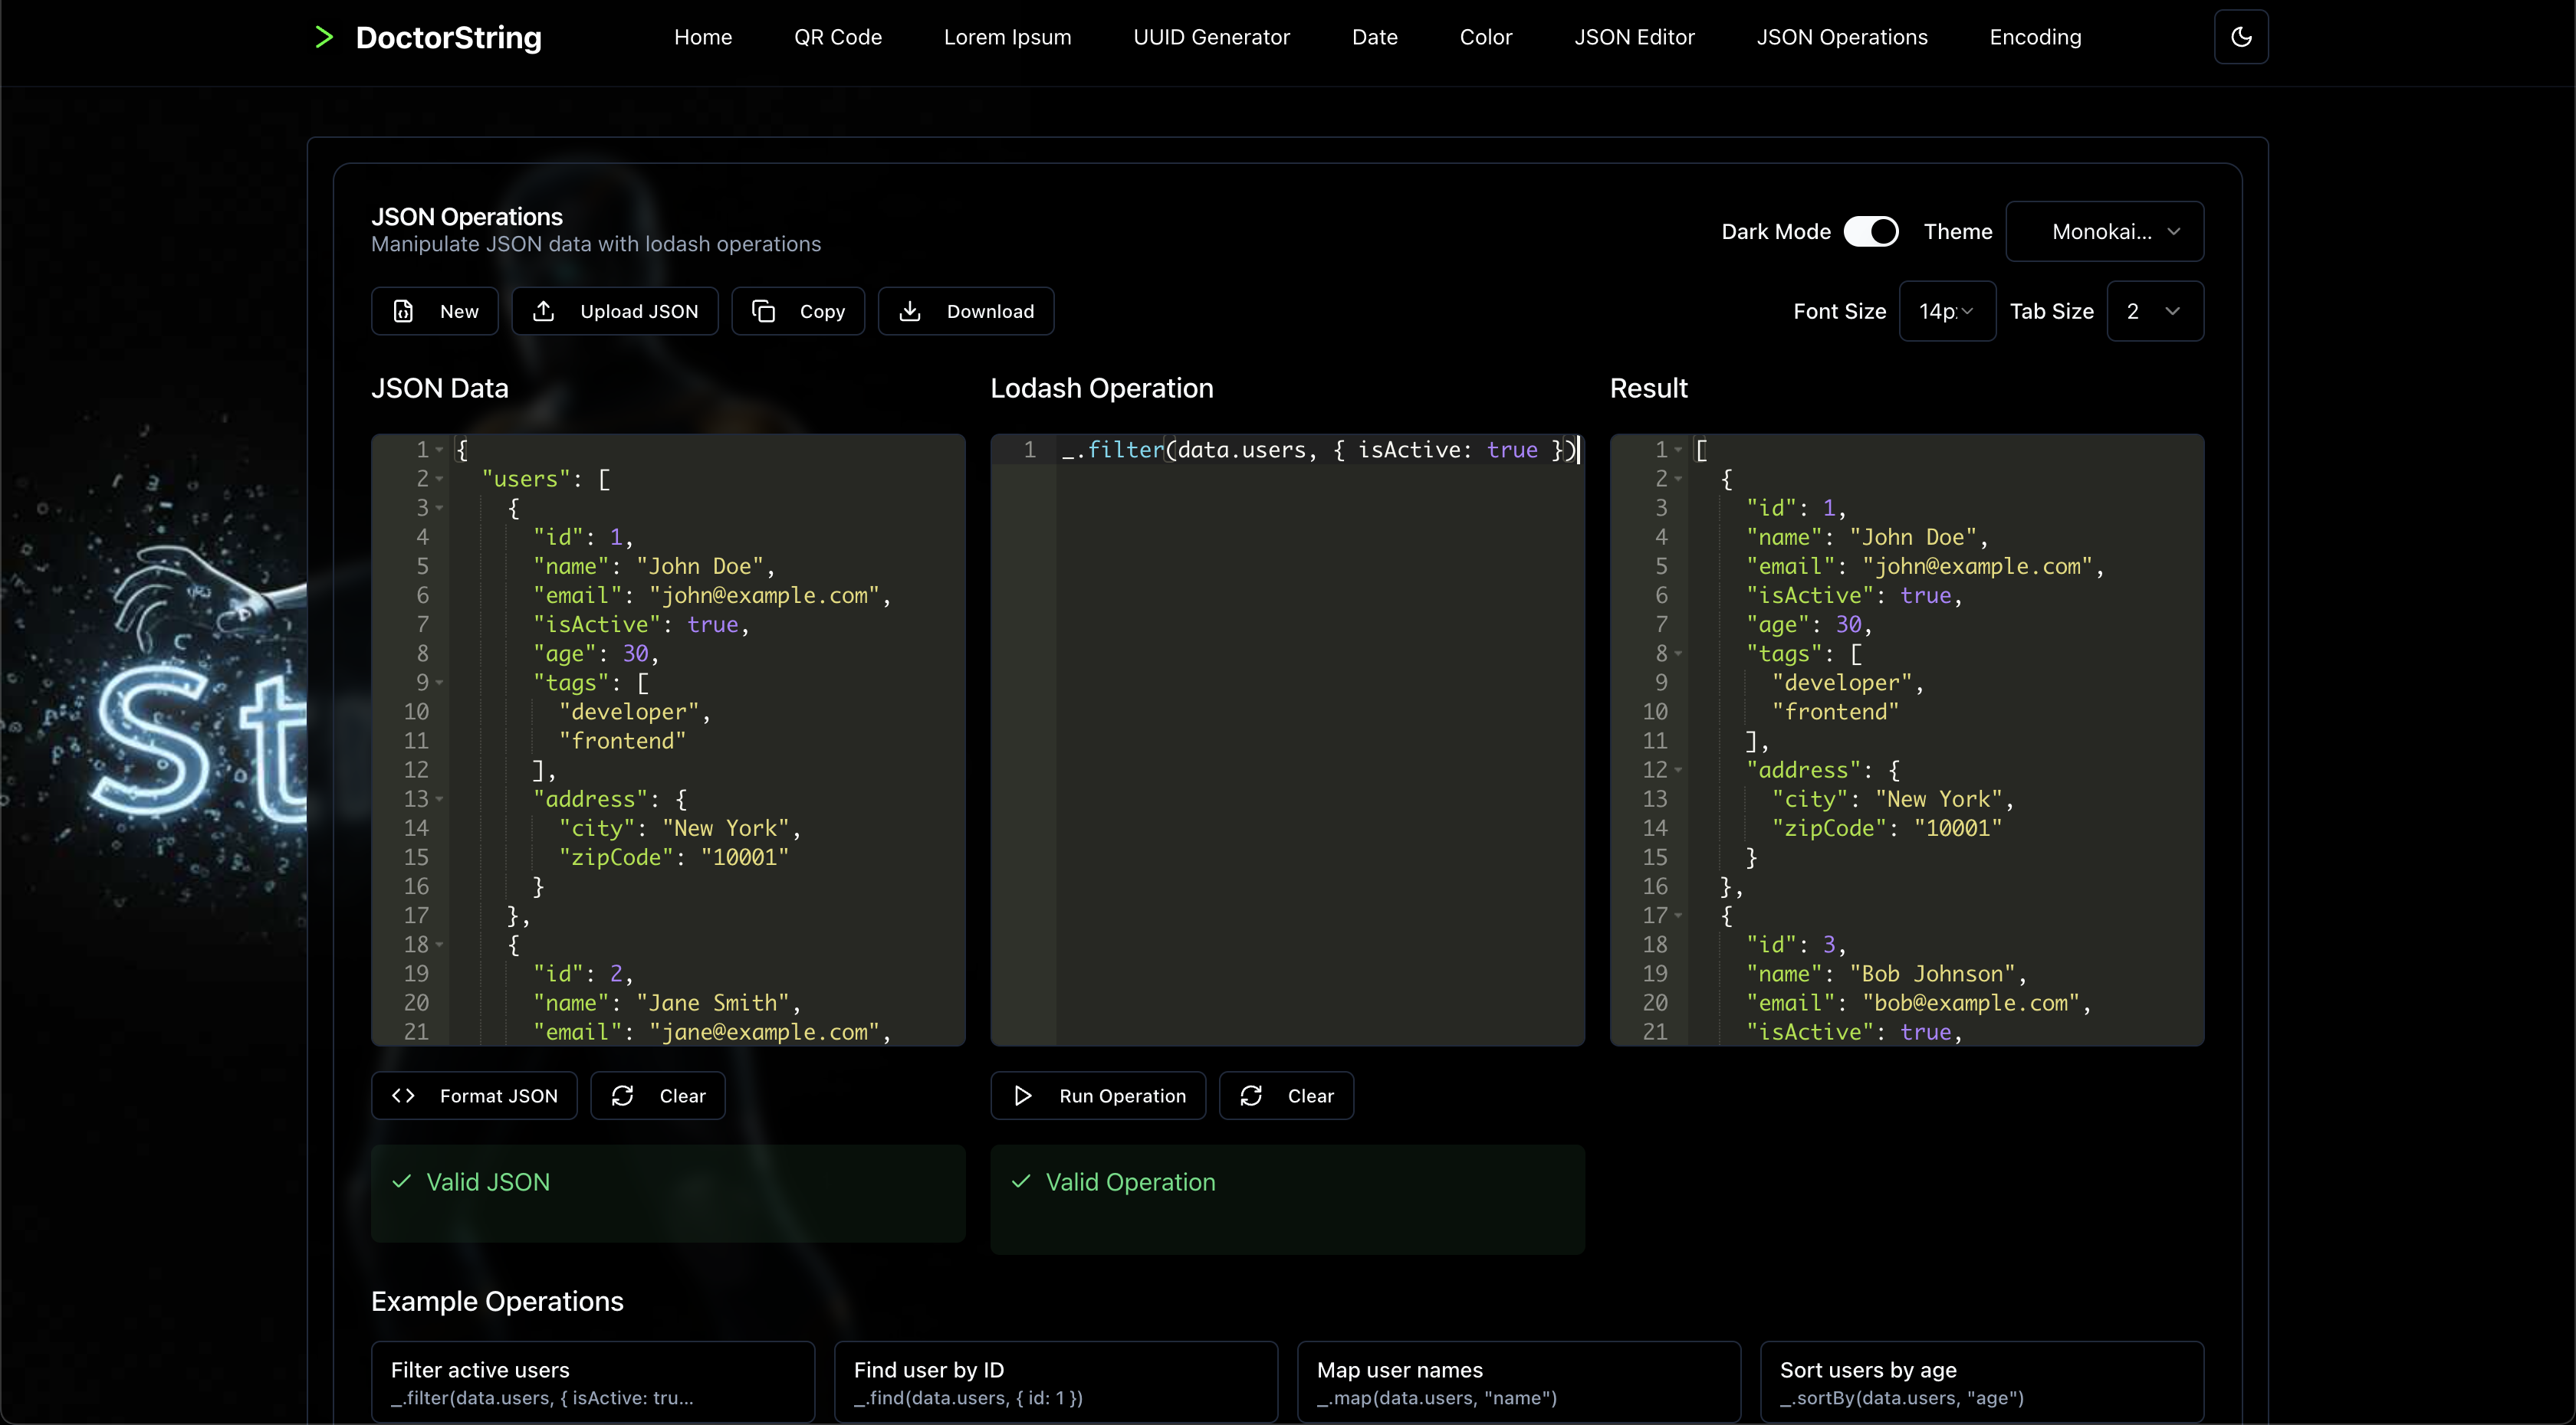Go to Home in the navigation bar

(x=703, y=37)
